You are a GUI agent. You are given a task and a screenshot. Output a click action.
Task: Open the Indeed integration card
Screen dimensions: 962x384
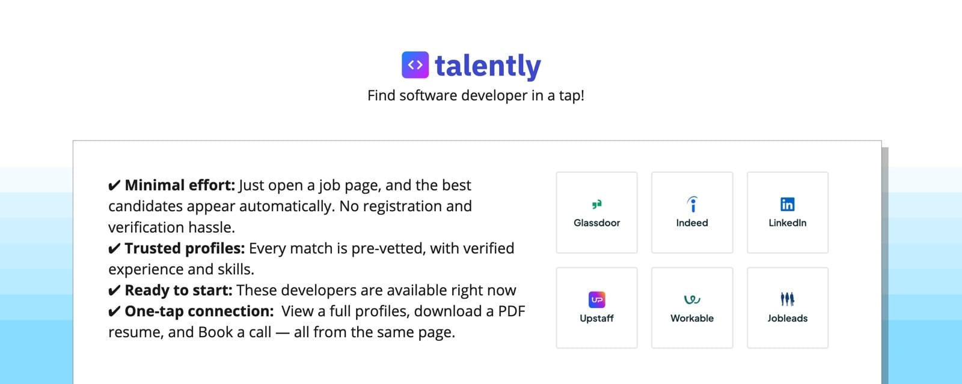(x=692, y=212)
